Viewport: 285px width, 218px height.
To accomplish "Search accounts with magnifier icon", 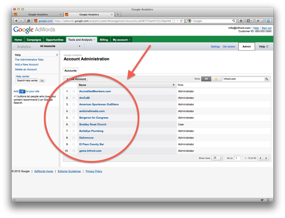I will tap(267, 79).
